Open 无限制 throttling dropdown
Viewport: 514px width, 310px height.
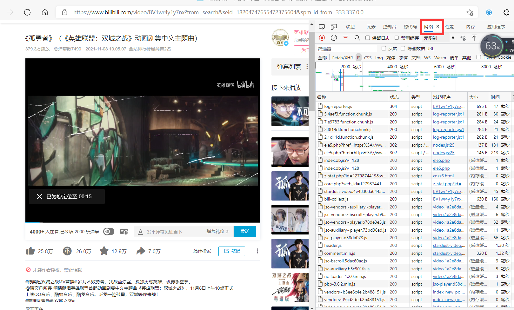(x=439, y=38)
